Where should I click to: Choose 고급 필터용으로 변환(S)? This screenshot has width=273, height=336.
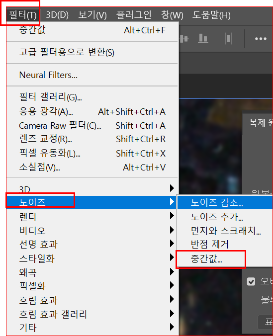[x=92, y=52]
